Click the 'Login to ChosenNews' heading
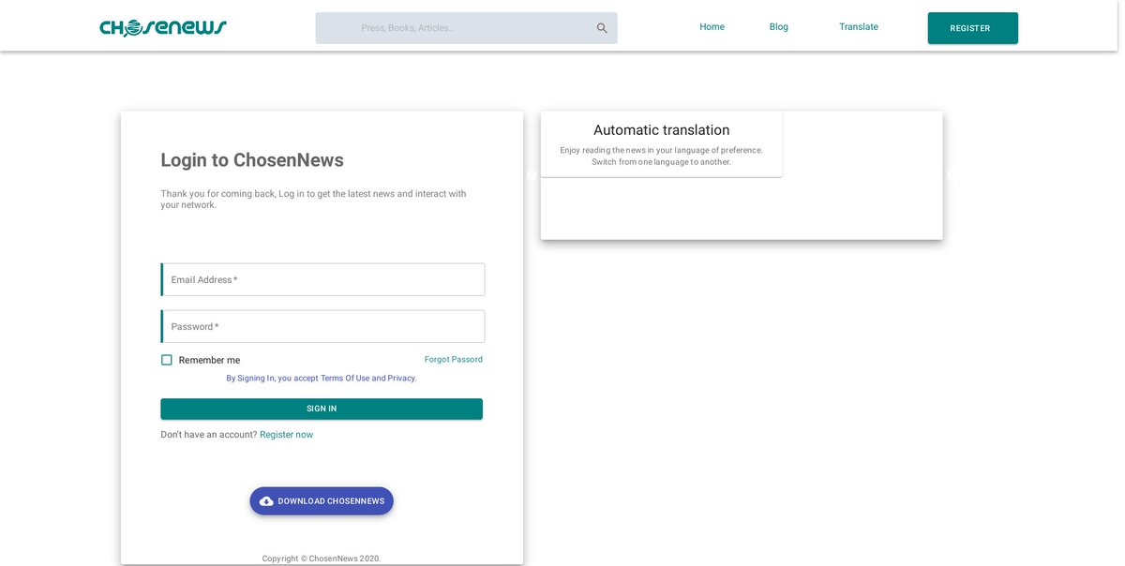The height and width of the screenshot is (566, 1125). [252, 160]
